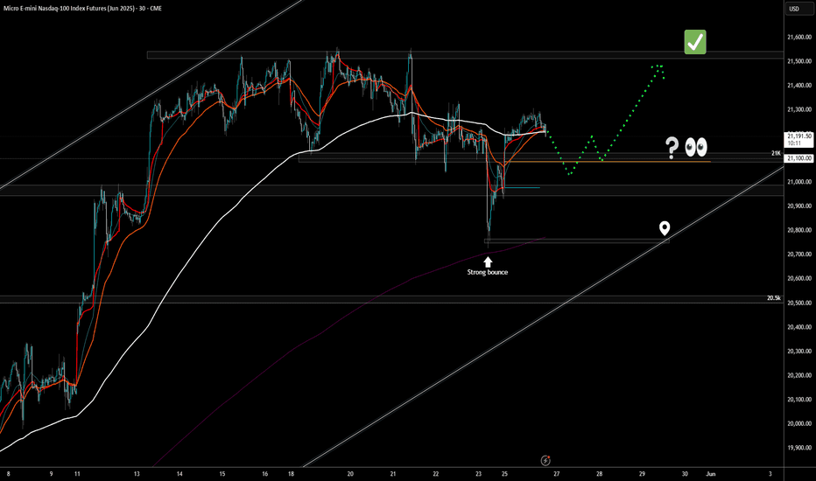Click the 21,600.00 price axis label

pyautogui.click(x=799, y=37)
